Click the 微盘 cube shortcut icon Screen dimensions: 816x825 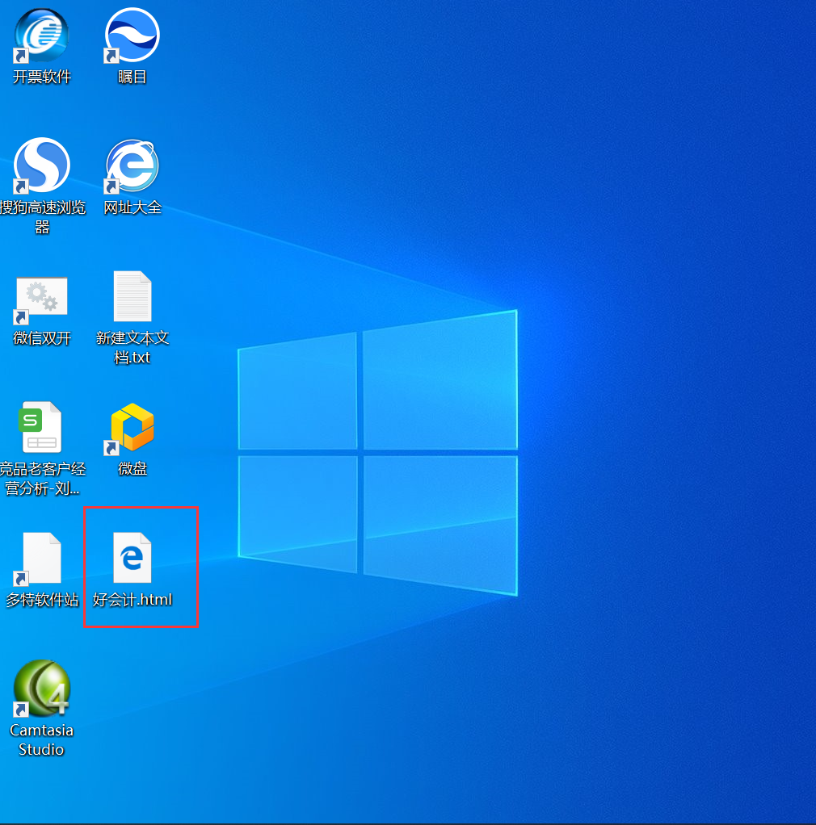[132, 428]
